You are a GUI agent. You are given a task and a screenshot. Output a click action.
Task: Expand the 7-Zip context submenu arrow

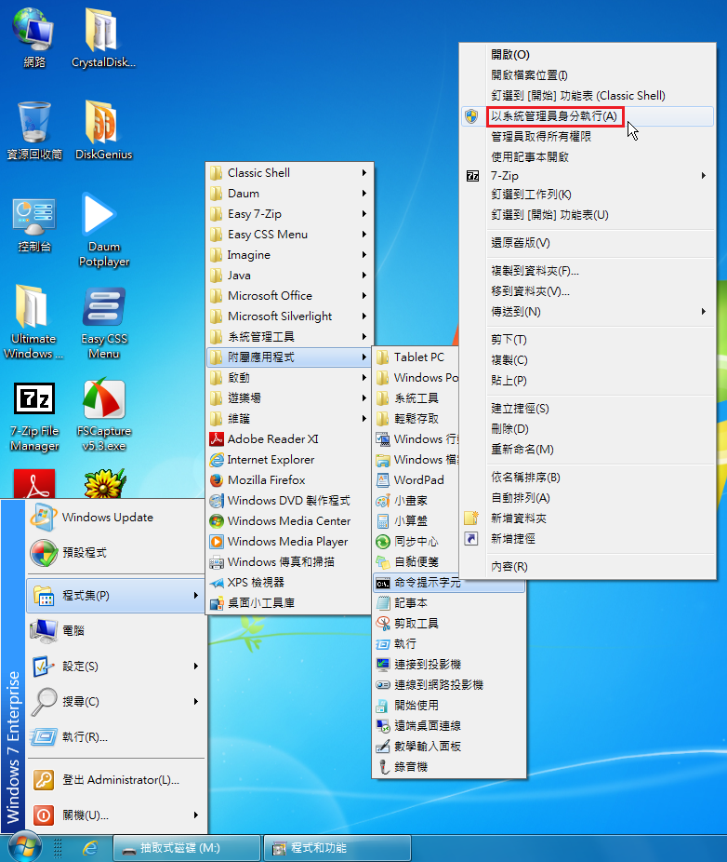704,175
